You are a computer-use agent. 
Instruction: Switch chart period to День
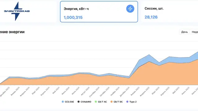click(184, 32)
